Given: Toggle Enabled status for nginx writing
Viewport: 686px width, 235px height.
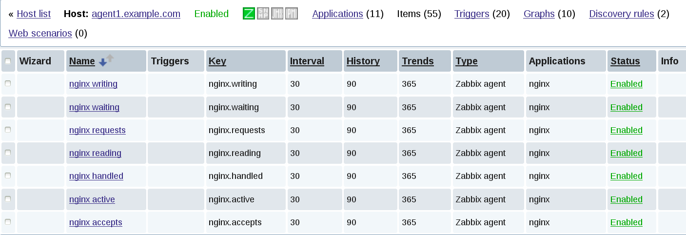Looking at the screenshot, I should coord(626,84).
